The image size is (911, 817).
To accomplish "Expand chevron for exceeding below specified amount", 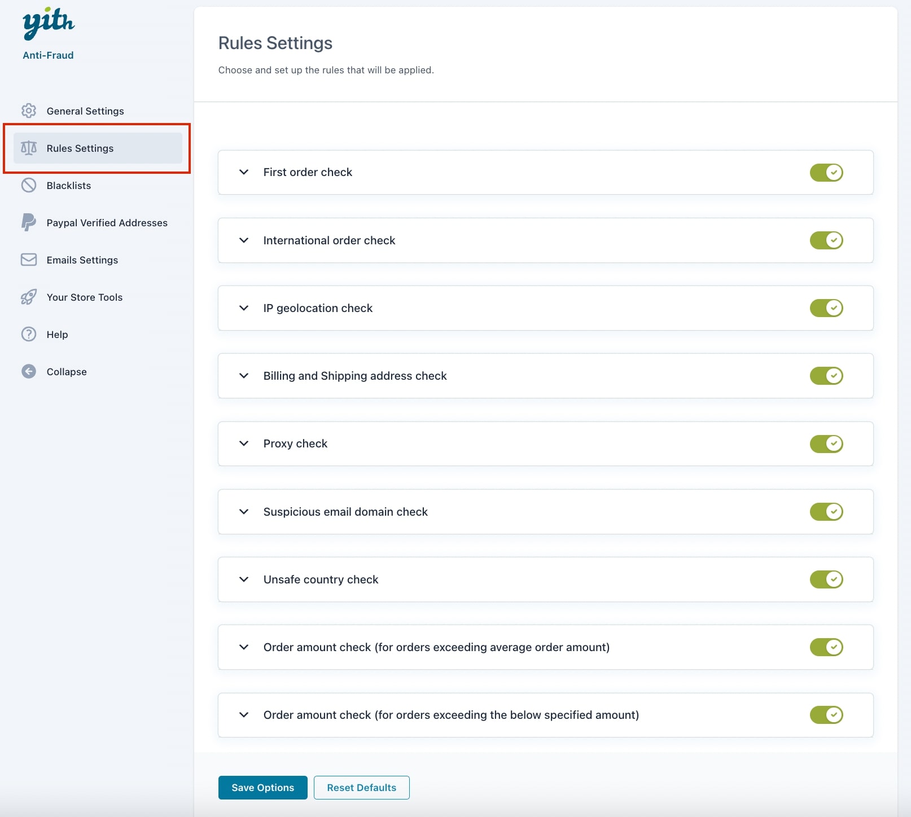I will 244,715.
